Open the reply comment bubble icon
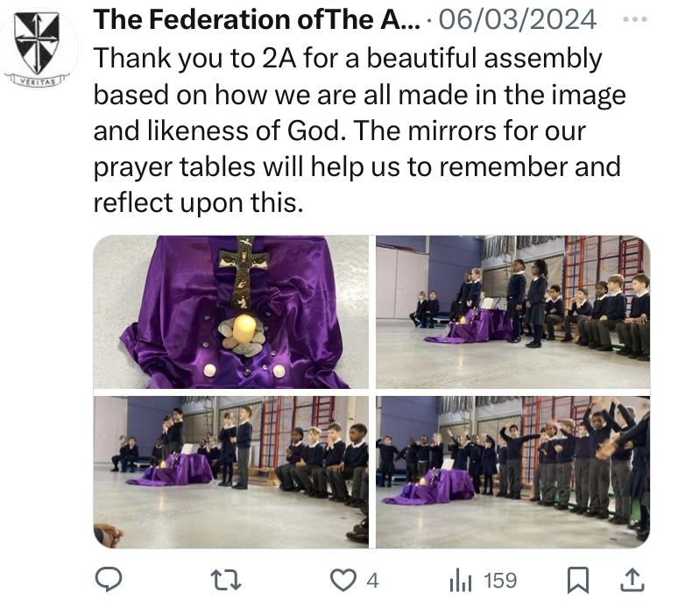Screen dimensions: 685x607 click(x=109, y=579)
